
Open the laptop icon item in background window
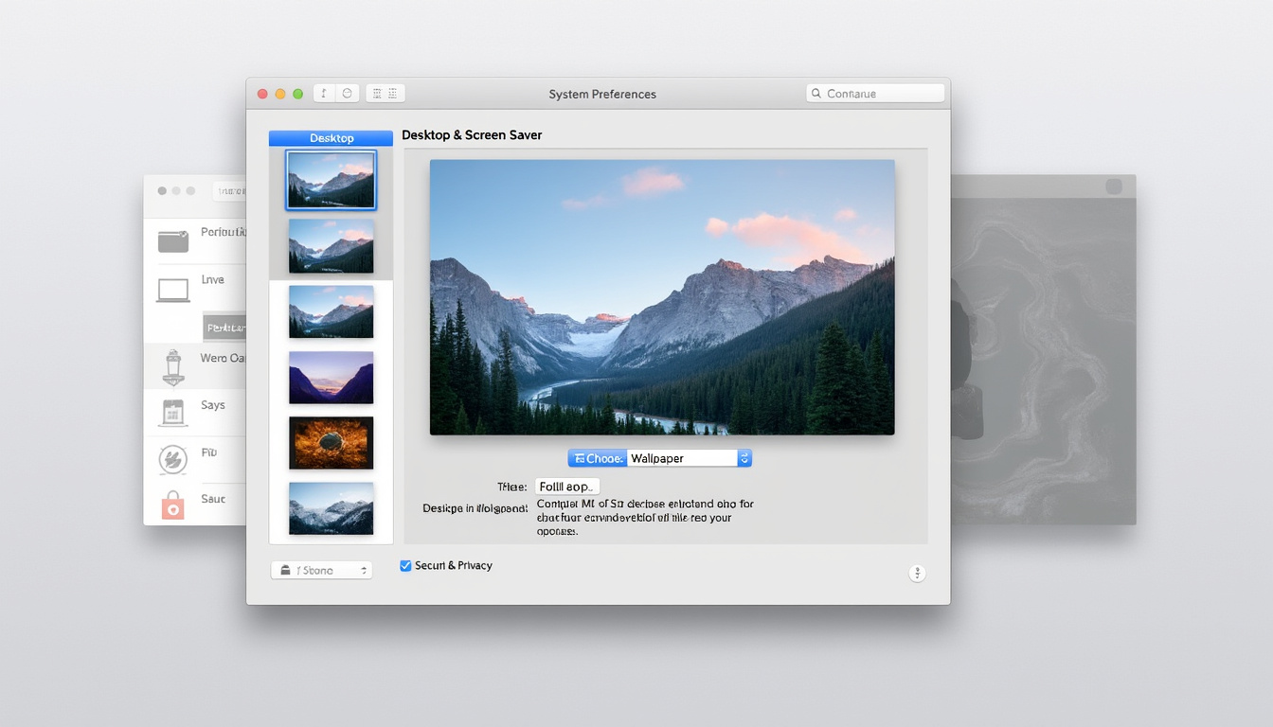(173, 290)
